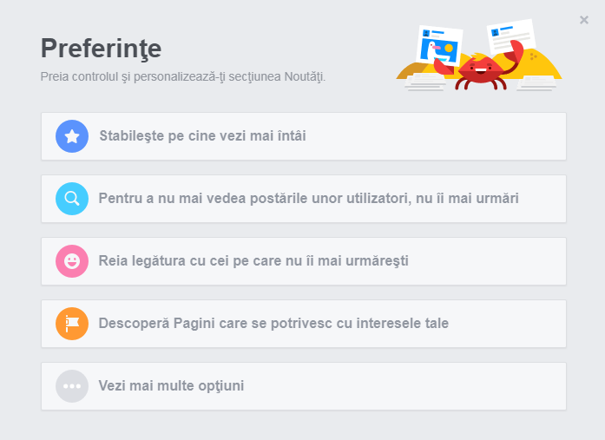Click empty area of the 'Vezi mai multe' row
Image resolution: width=605 pixels, height=440 pixels.
[x=405, y=386]
